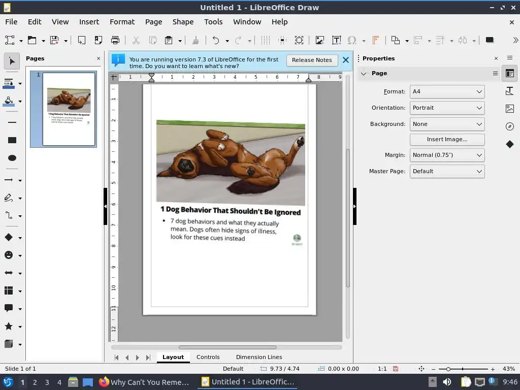Viewport: 520px width, 390px height.
Task: Open the Format dropdown showing A4
Action: (x=447, y=91)
